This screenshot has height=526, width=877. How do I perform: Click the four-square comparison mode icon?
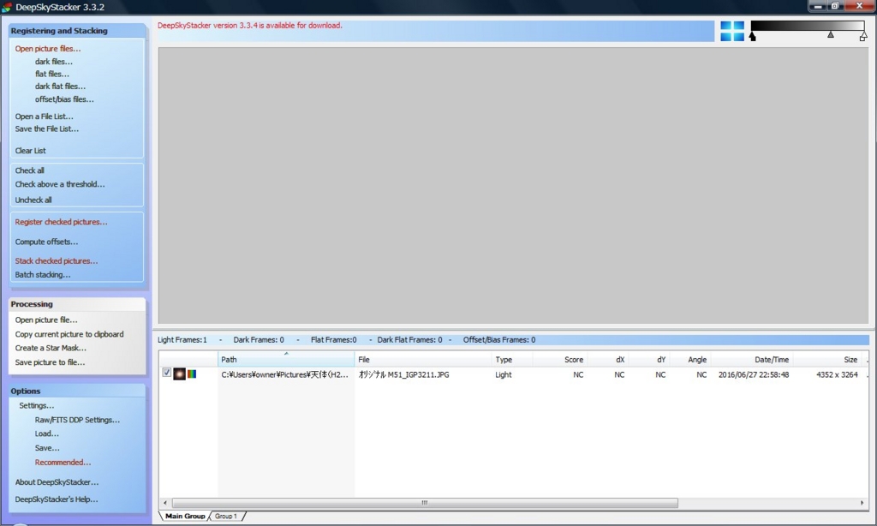coord(732,31)
